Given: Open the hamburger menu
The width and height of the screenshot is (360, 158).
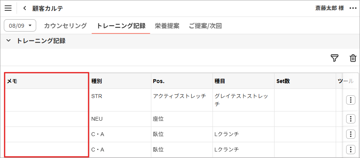Looking at the screenshot, I should (8, 8).
